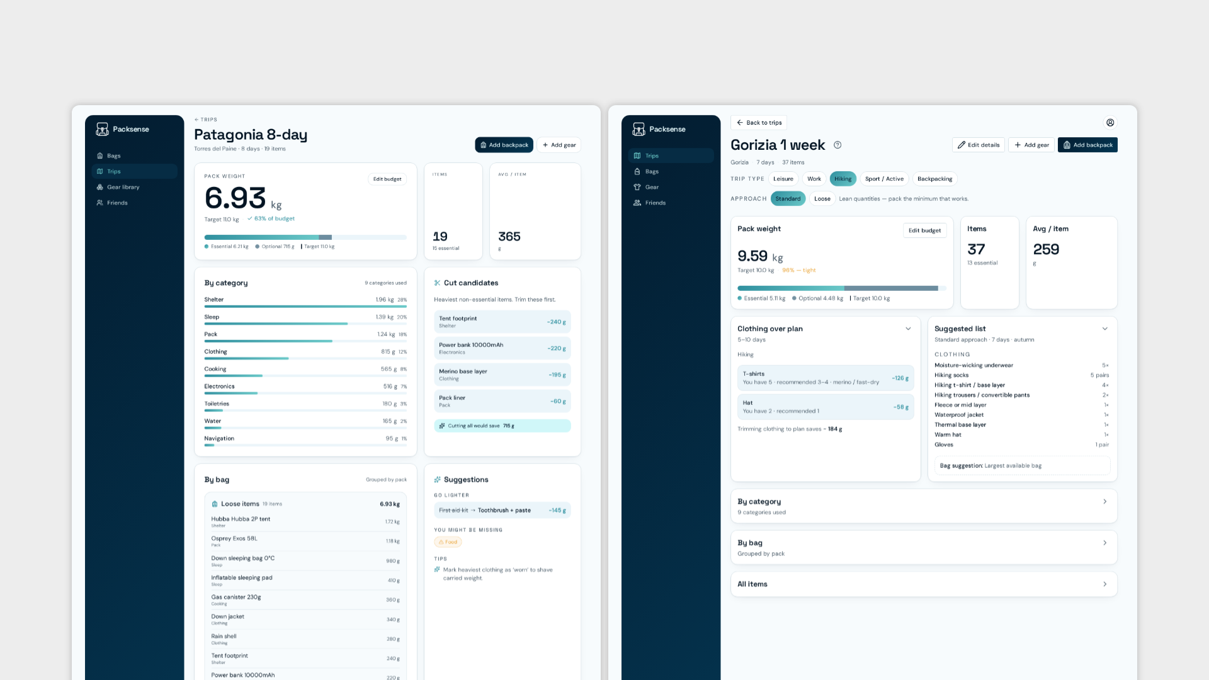Click the Hat clothing recommendation
1209x680 pixels.
pyautogui.click(x=826, y=407)
